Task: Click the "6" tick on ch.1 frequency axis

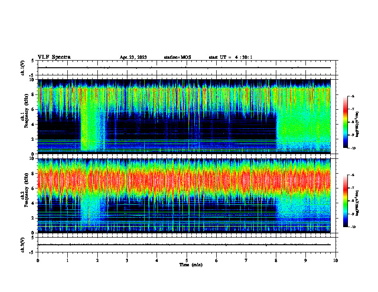Action: point(33,110)
